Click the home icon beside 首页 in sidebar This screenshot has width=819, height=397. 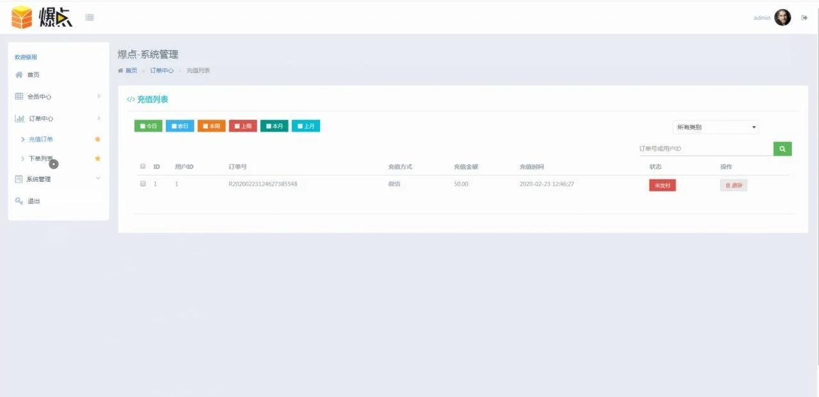pyautogui.click(x=19, y=75)
